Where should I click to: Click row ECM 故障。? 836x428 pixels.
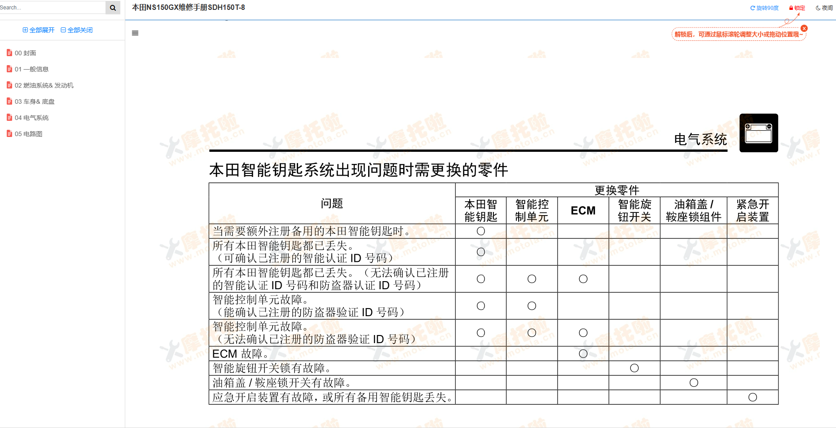point(493,354)
